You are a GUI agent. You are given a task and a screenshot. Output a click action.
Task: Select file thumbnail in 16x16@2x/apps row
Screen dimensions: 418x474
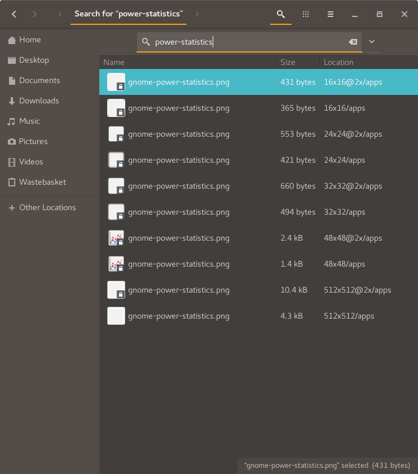pos(116,82)
